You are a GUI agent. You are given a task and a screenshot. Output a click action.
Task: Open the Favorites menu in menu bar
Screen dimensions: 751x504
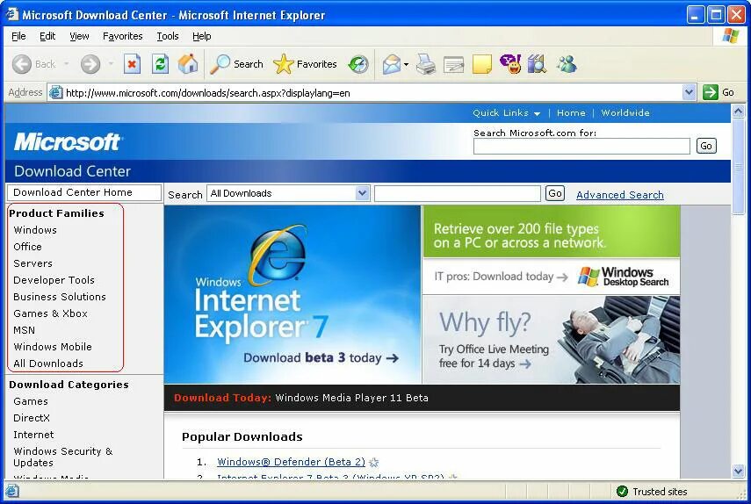(123, 36)
